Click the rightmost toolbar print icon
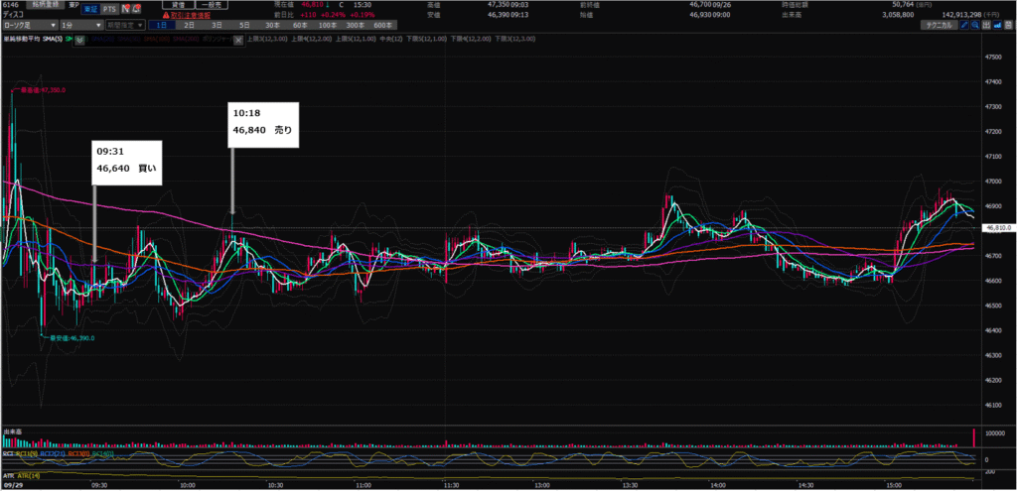The width and height of the screenshot is (1017, 491). [1011, 25]
